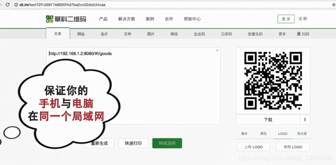Focus the browser address bar URL

(x=63, y=5)
